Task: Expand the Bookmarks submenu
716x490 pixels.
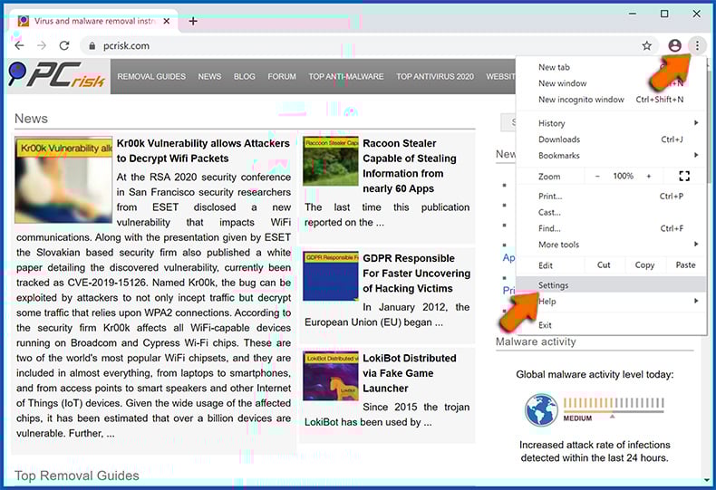Action: 611,156
